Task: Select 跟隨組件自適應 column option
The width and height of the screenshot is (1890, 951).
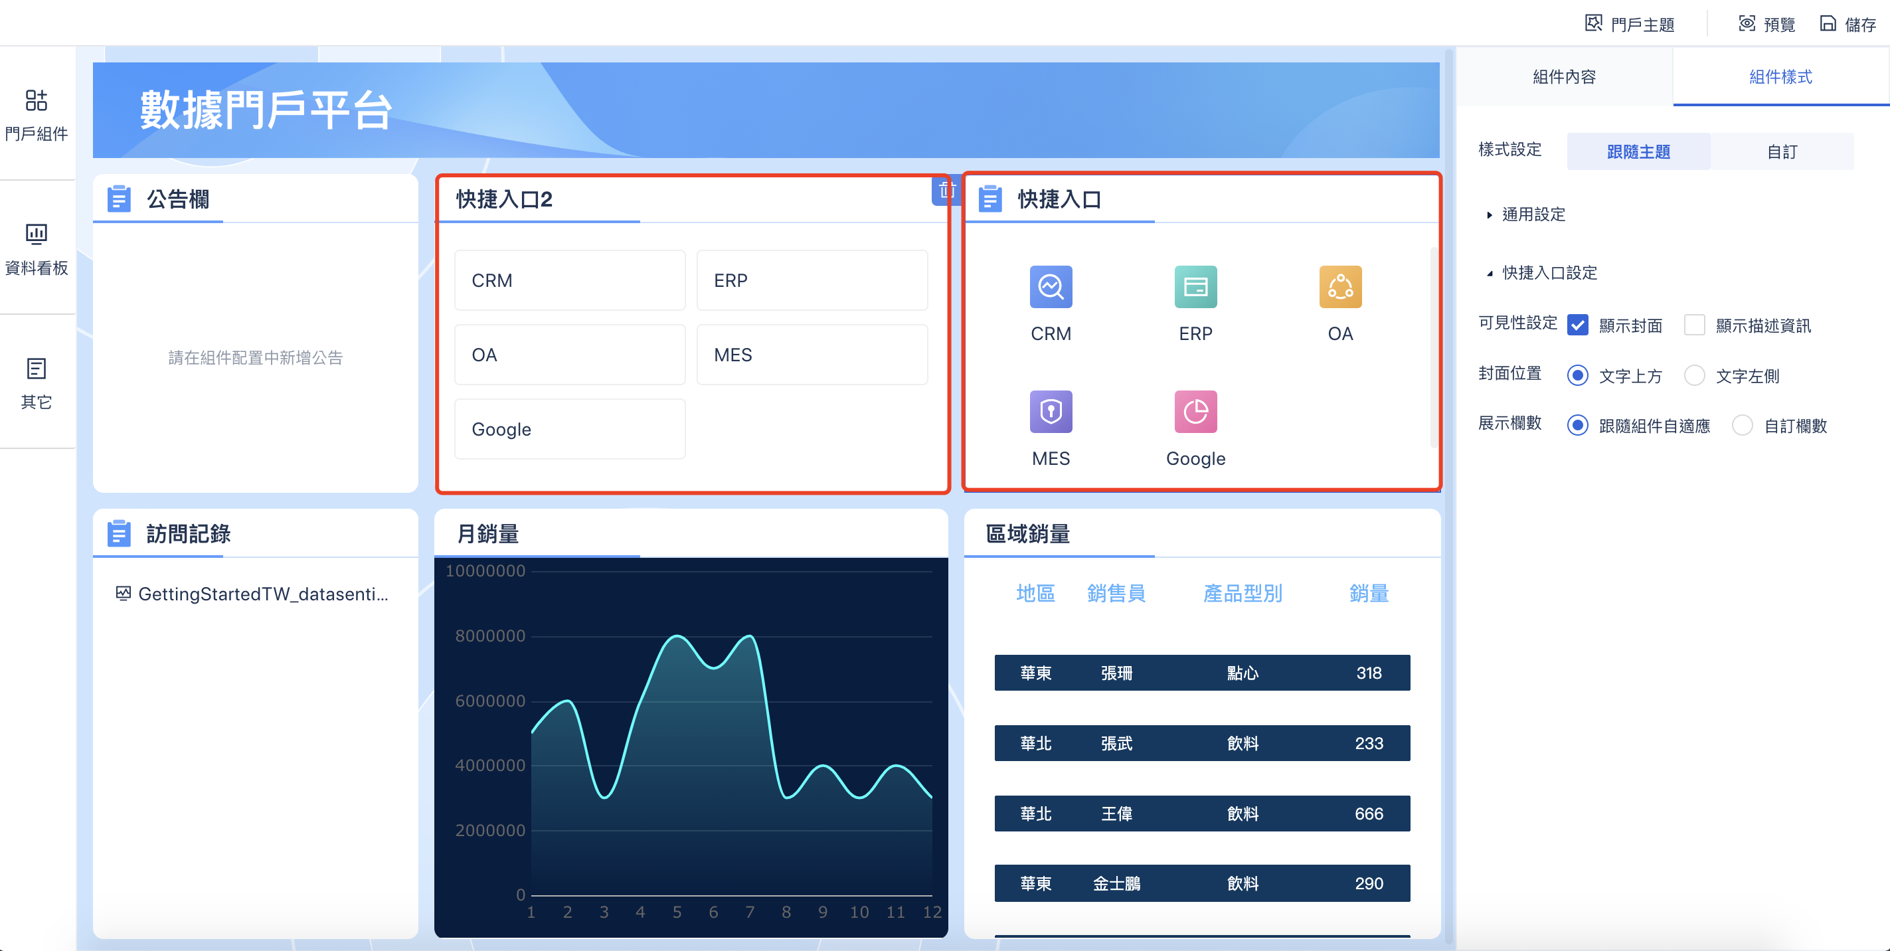Action: coord(1577,426)
